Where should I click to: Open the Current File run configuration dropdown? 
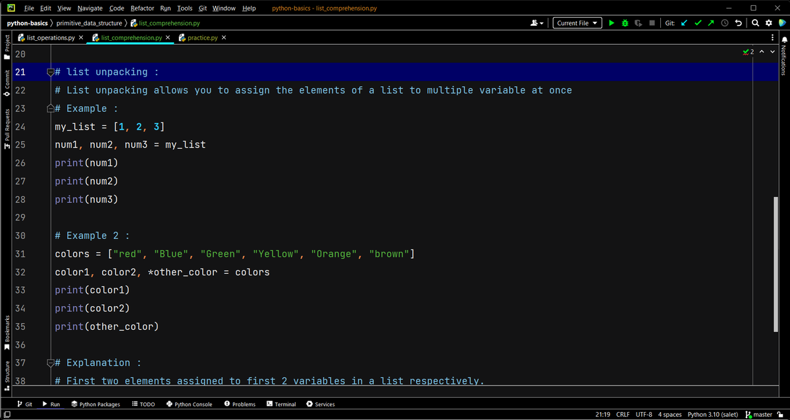point(577,22)
